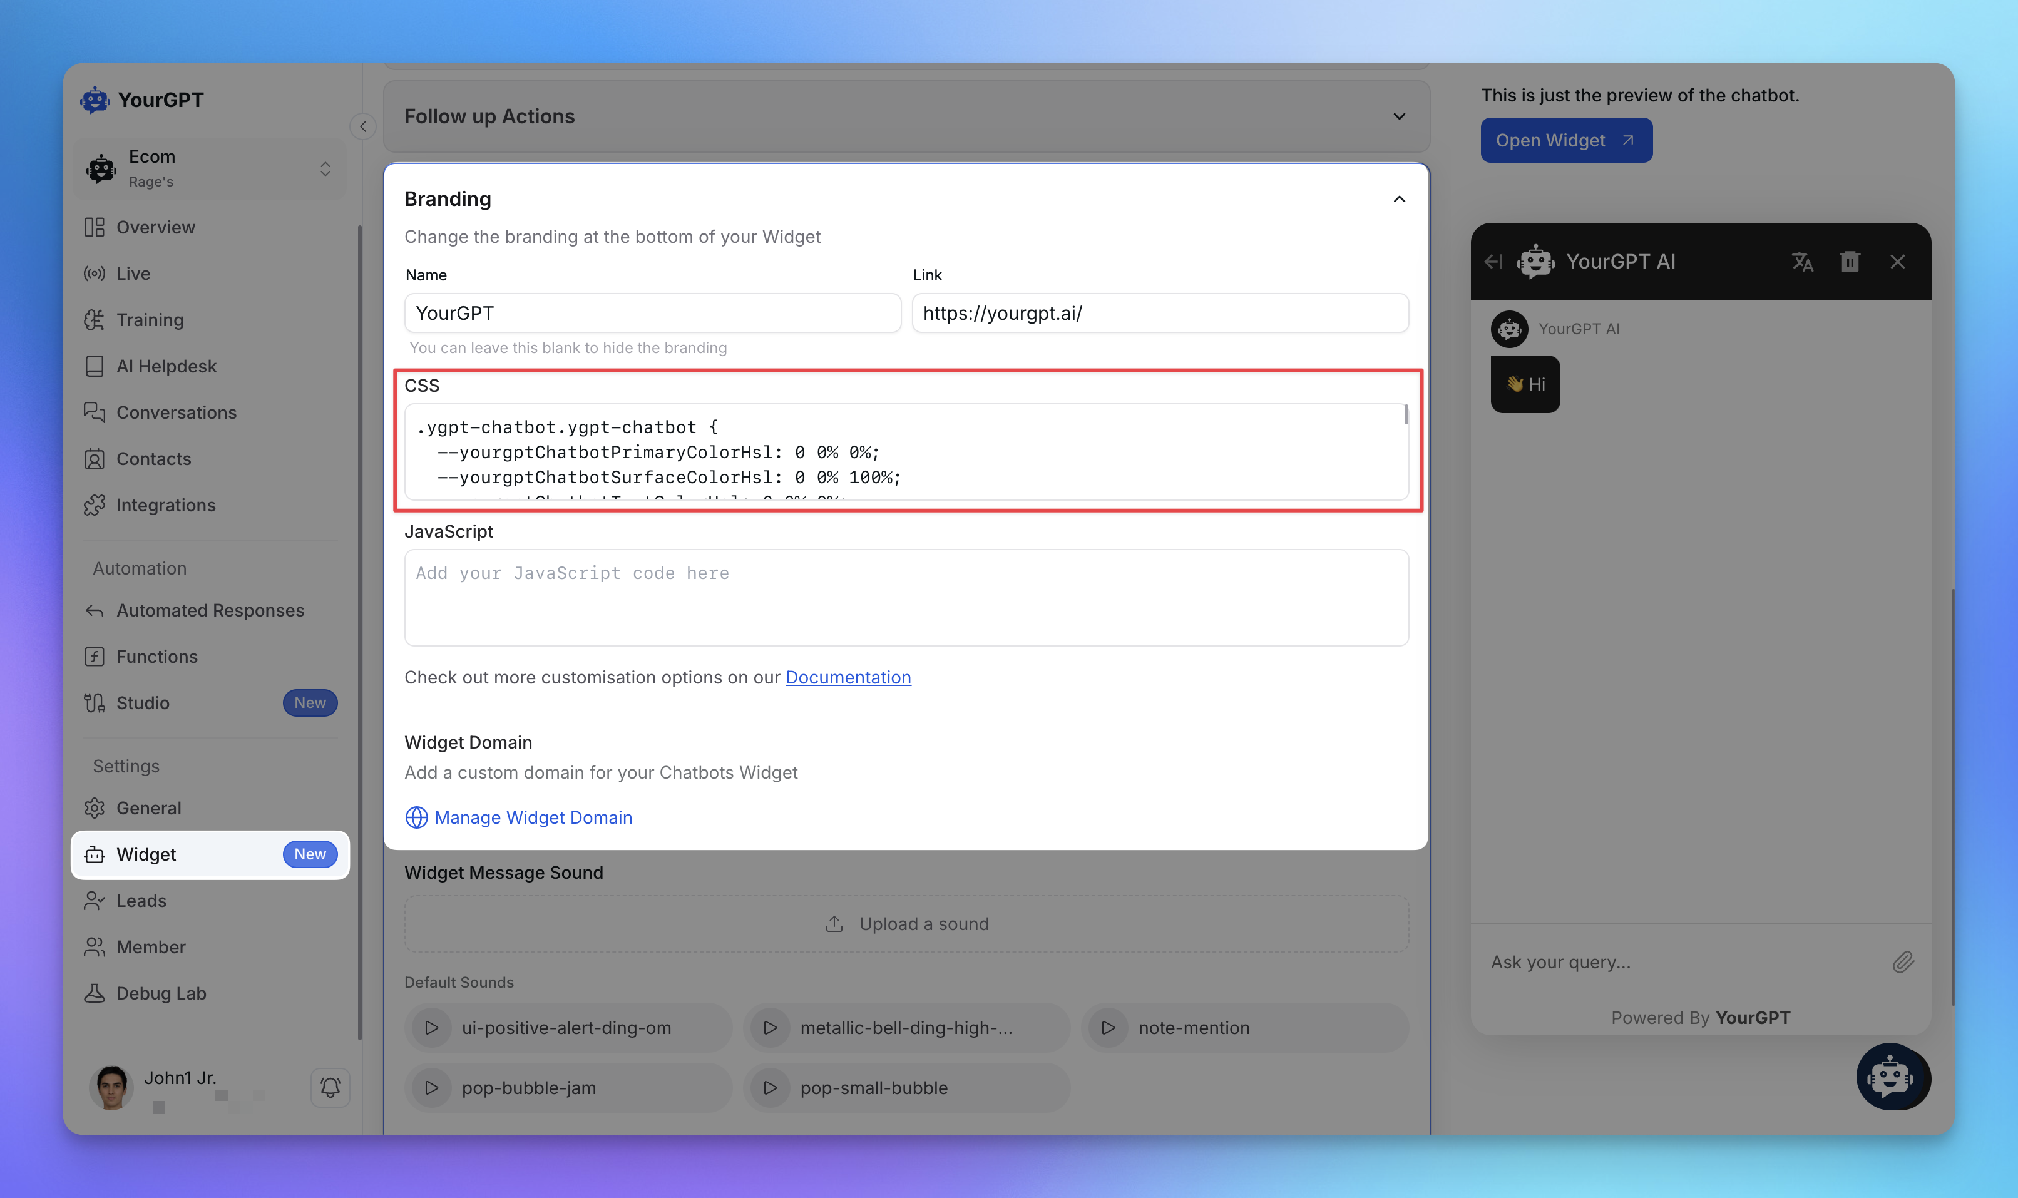The image size is (2018, 1198).
Task: Play note-mention sound
Action: pyautogui.click(x=1109, y=1028)
